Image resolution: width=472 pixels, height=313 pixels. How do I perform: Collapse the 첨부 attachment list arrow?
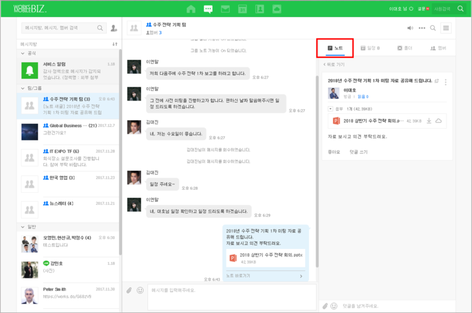click(330, 109)
